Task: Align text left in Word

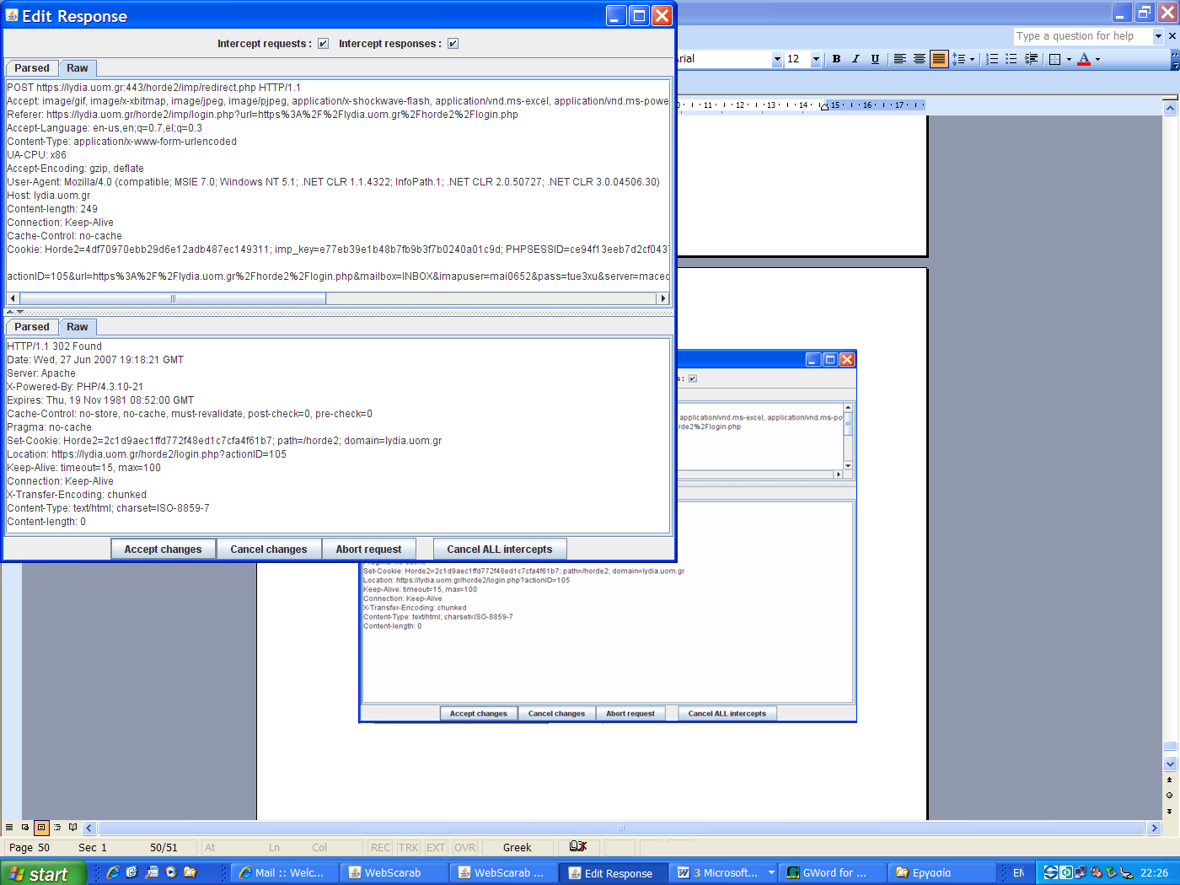Action: [x=899, y=59]
